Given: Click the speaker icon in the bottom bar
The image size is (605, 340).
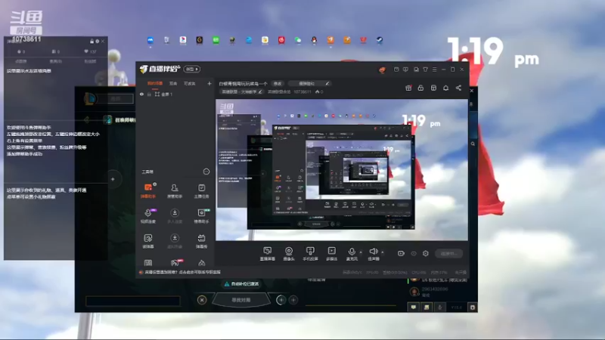Looking at the screenshot, I should (373, 252).
